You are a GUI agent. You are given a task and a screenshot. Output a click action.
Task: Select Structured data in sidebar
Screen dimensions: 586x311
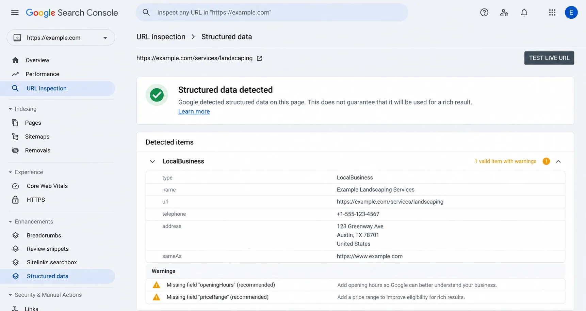58,276
